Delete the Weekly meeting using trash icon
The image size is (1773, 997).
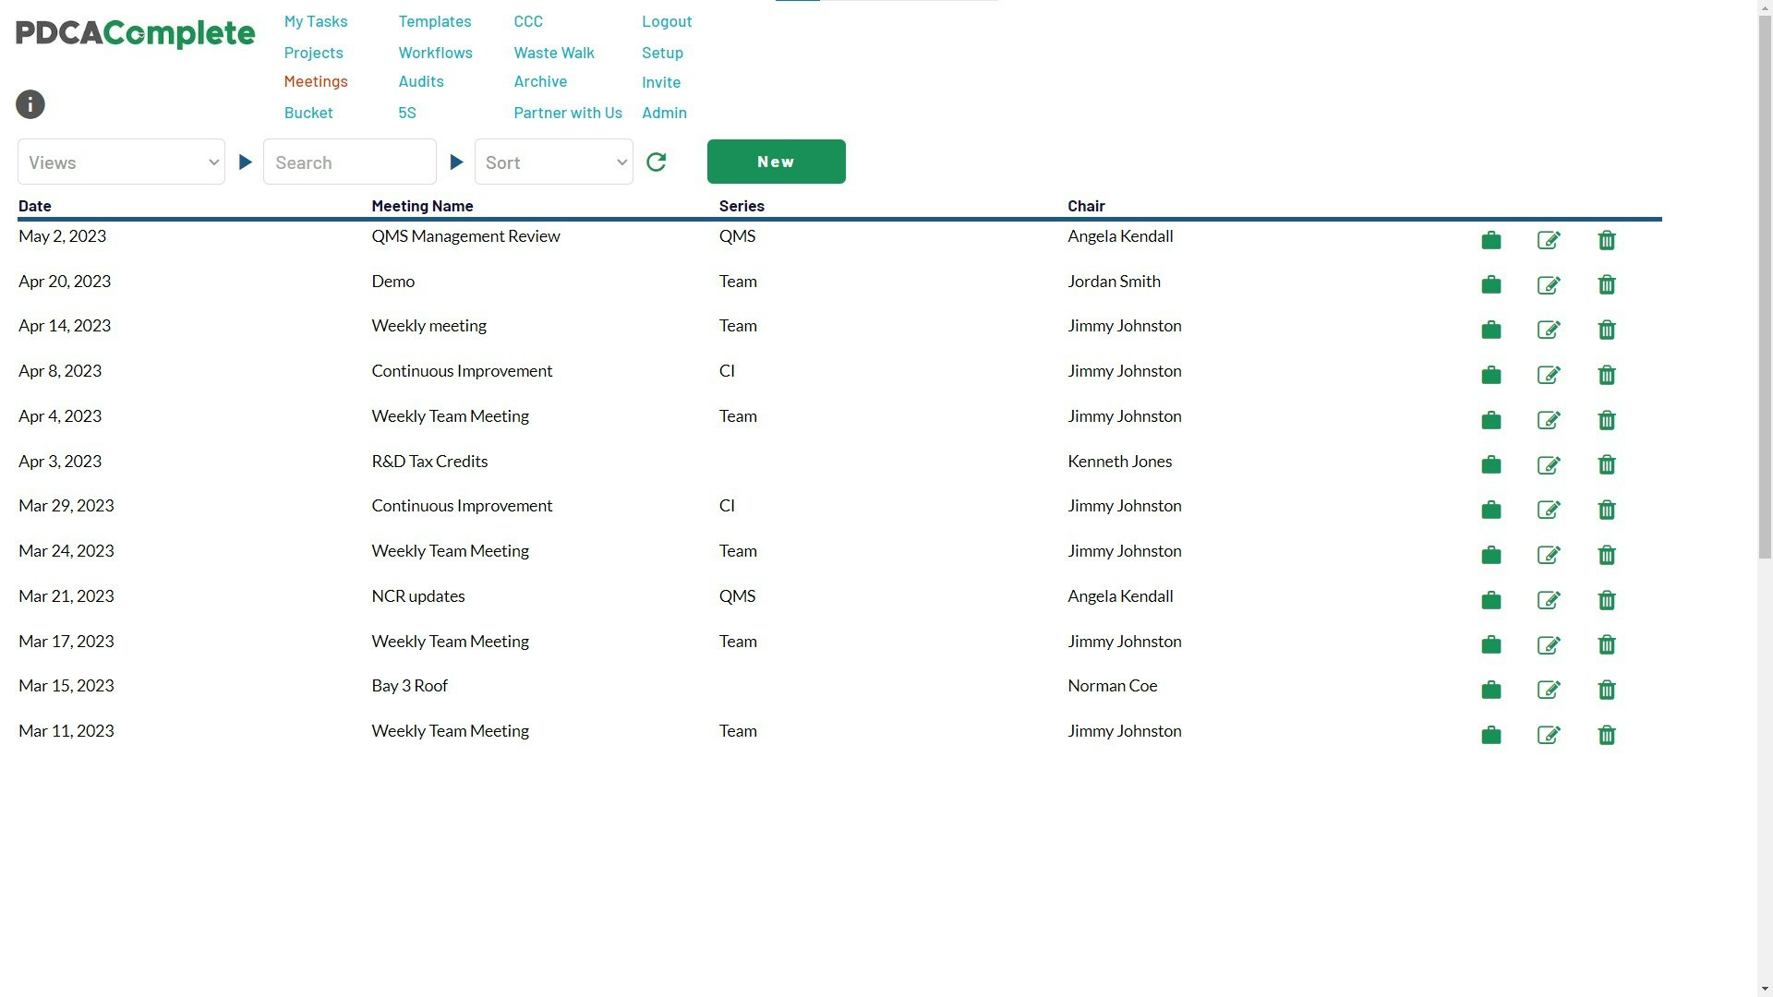click(1607, 330)
